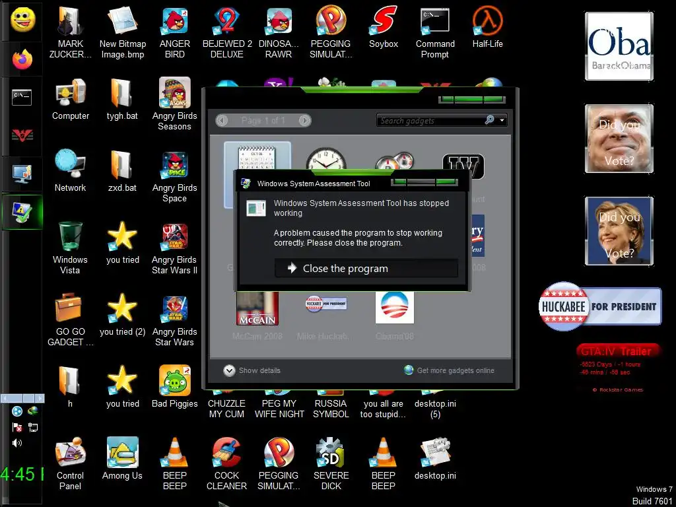
Task: Open the search gadgets dropdown arrow
Action: 502,120
